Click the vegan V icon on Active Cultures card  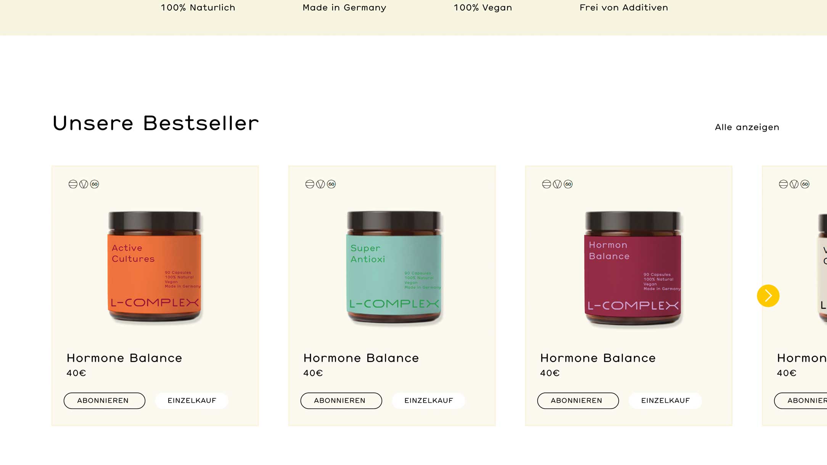(84, 184)
